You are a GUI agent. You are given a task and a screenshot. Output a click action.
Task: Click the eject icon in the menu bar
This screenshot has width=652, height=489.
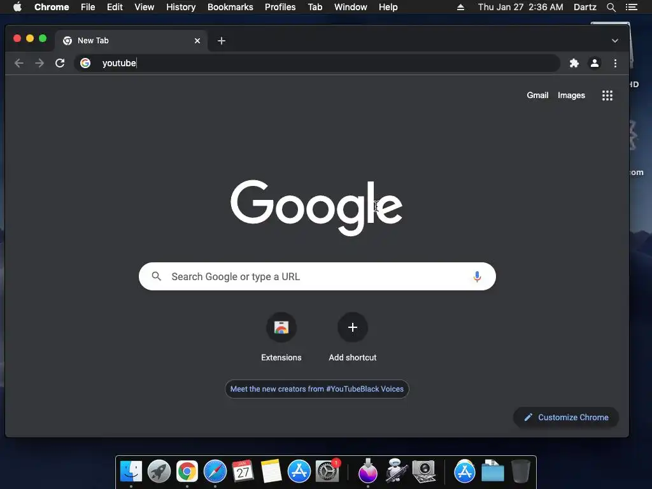460,7
